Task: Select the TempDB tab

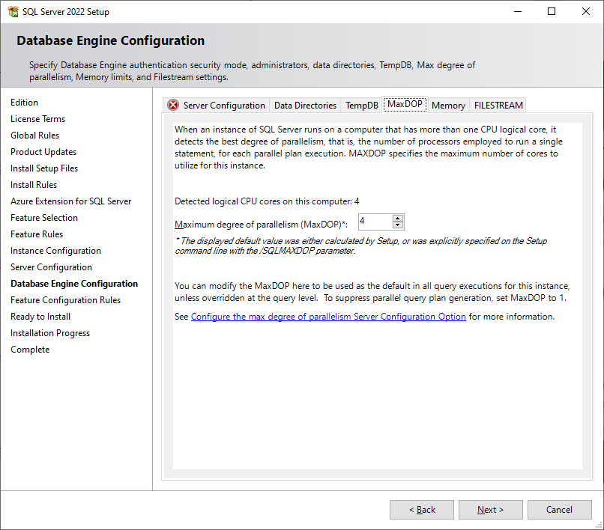Action: tap(361, 106)
